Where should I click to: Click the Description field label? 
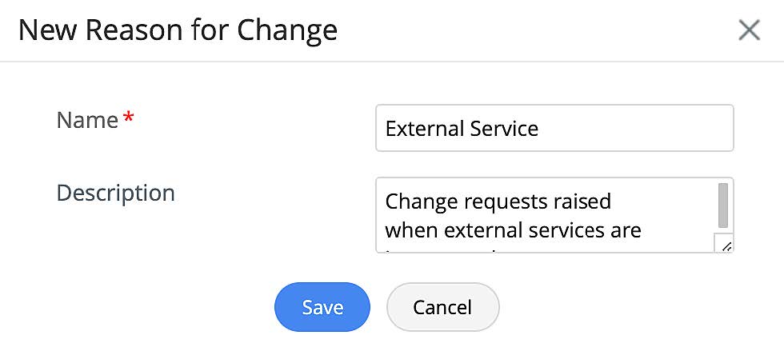tap(115, 193)
